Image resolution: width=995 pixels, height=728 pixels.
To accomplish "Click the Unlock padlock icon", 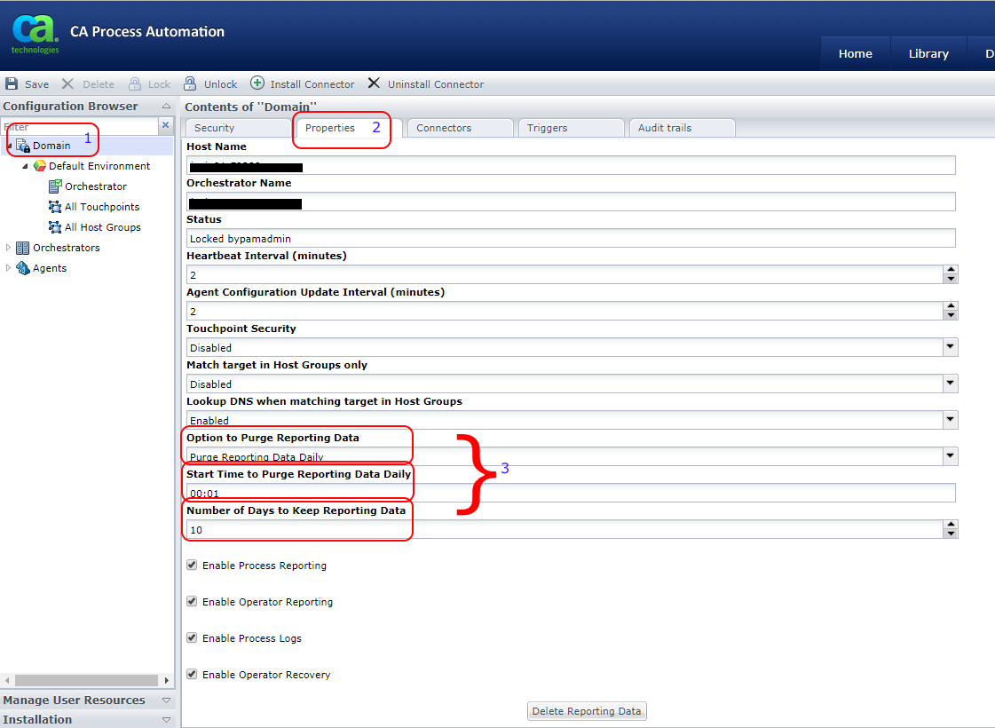I will [190, 83].
